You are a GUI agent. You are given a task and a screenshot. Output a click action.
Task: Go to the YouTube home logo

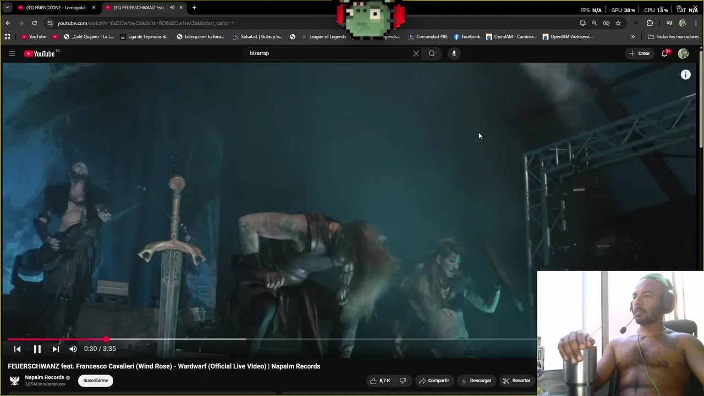pos(40,53)
